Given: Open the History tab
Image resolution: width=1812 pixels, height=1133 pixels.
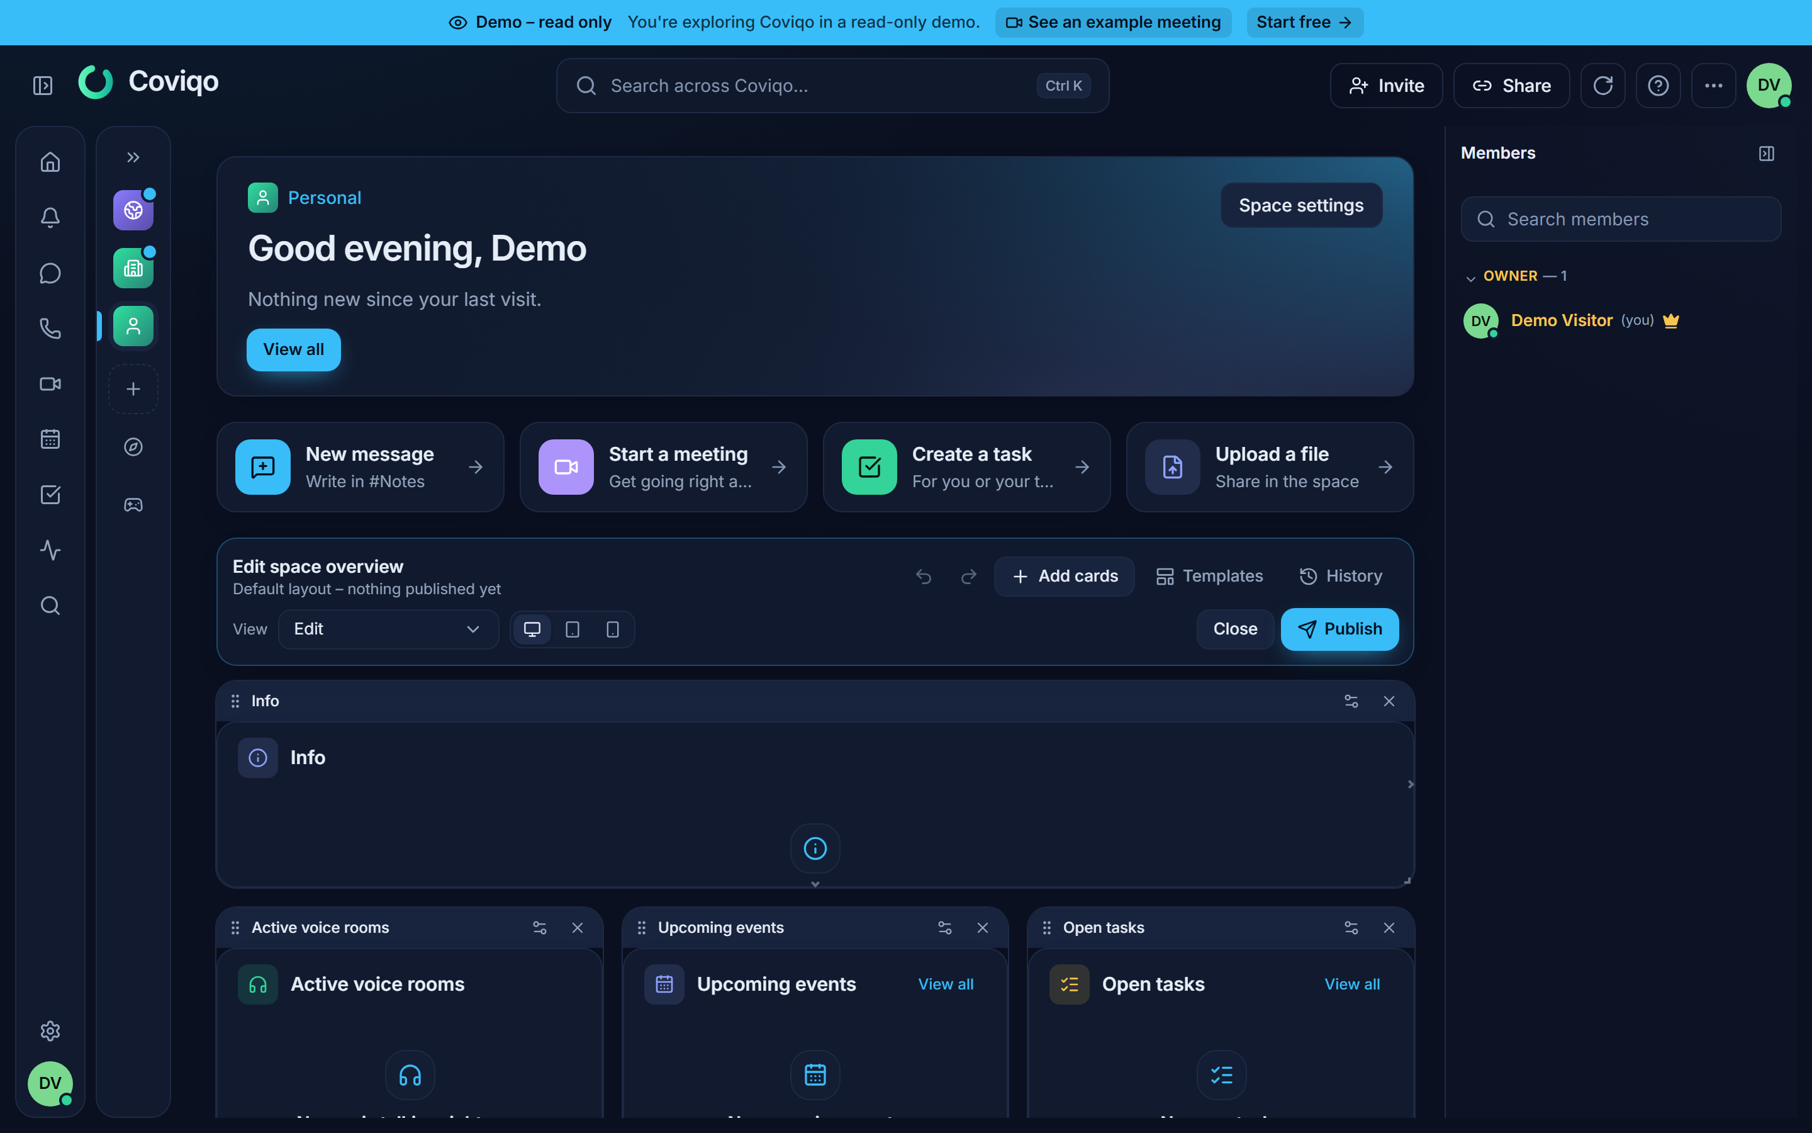Looking at the screenshot, I should (1341, 576).
